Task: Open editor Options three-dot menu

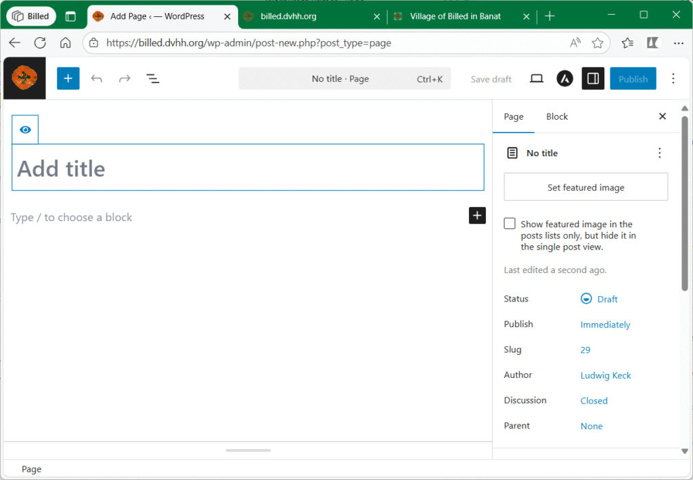Action: pos(673,79)
